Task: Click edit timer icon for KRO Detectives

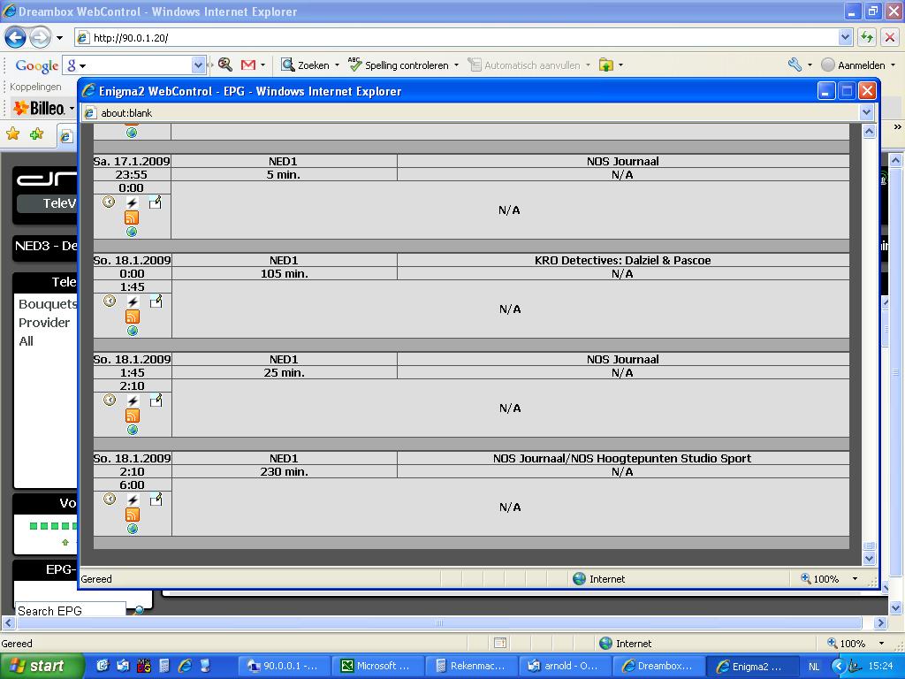Action: point(156,301)
